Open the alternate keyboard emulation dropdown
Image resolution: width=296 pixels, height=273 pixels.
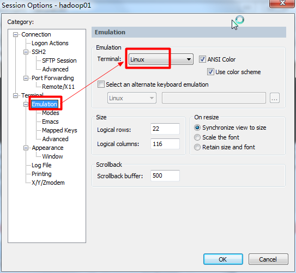(132, 98)
